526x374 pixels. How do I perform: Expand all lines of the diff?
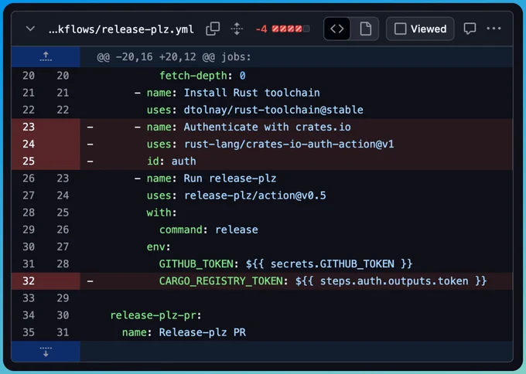point(236,29)
